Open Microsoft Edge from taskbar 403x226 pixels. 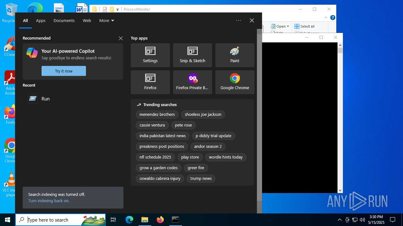click(129, 220)
